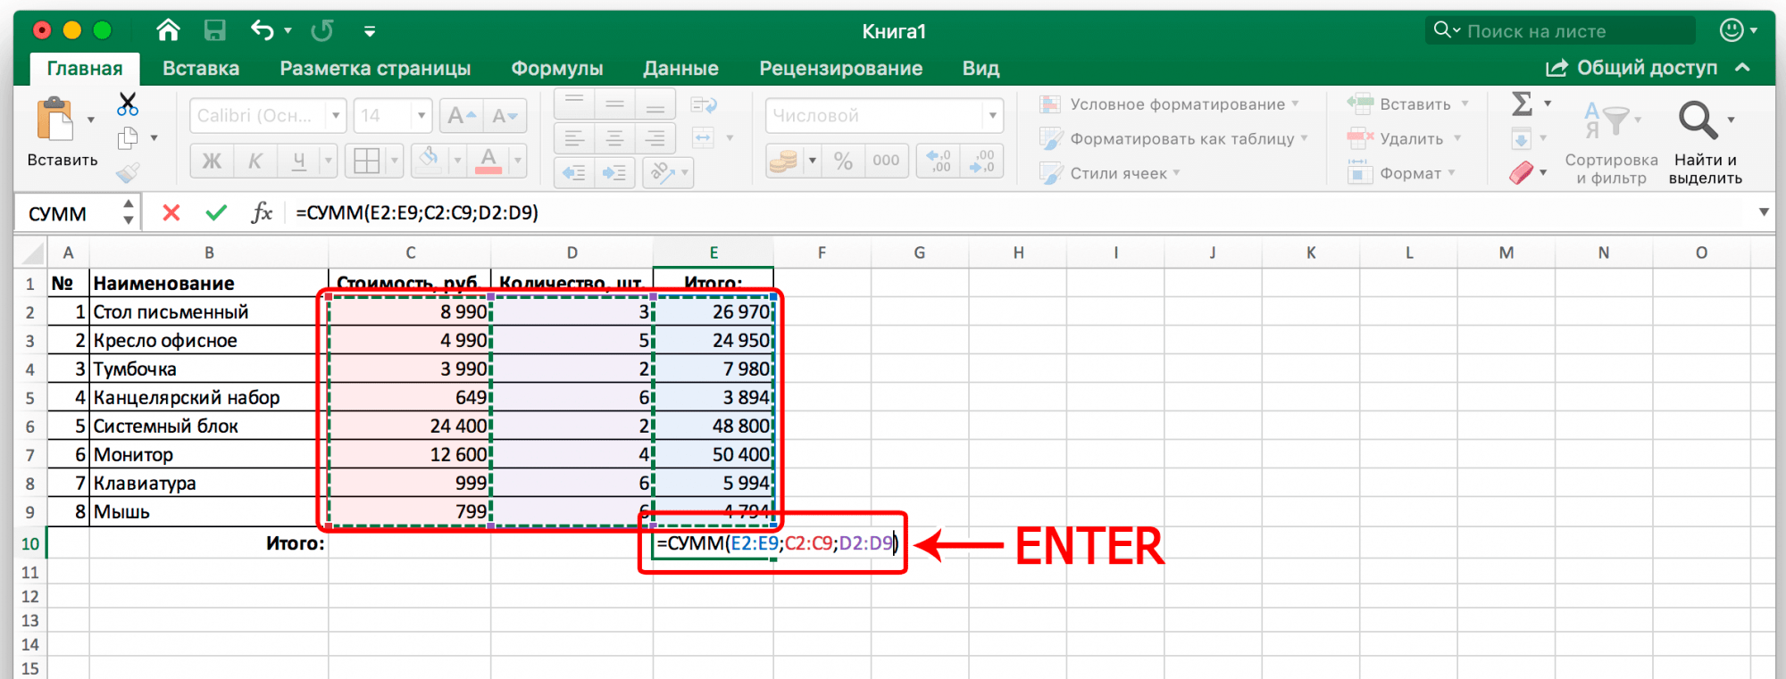The height and width of the screenshot is (679, 1786).
Task: Select the Format Painter brush icon
Action: pos(128,172)
